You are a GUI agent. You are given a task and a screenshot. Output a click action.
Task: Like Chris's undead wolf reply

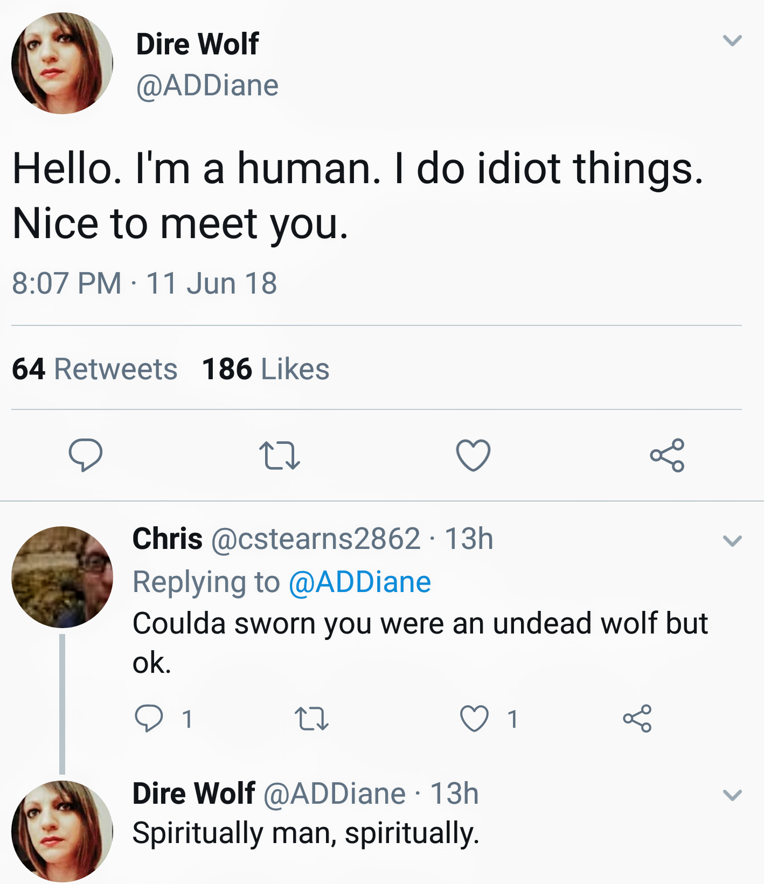click(475, 719)
